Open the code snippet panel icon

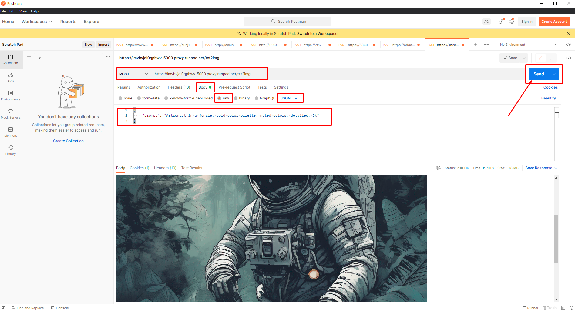(x=569, y=58)
